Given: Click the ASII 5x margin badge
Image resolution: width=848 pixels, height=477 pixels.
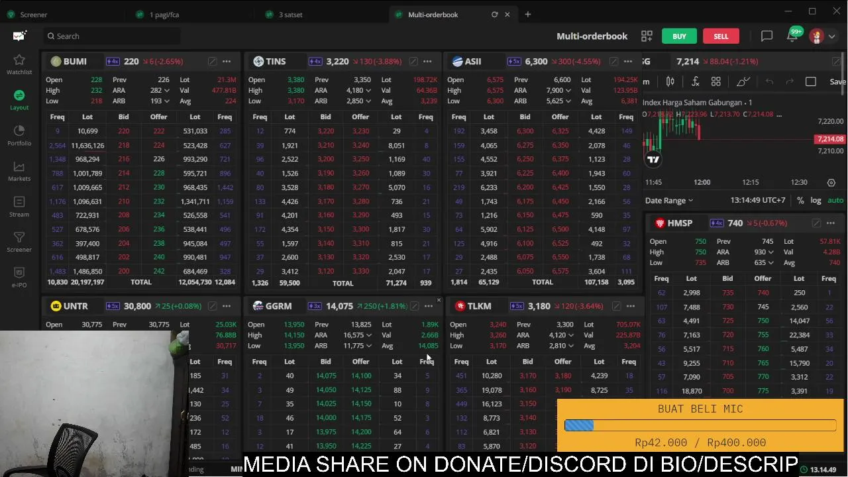Looking at the screenshot, I should [x=514, y=62].
